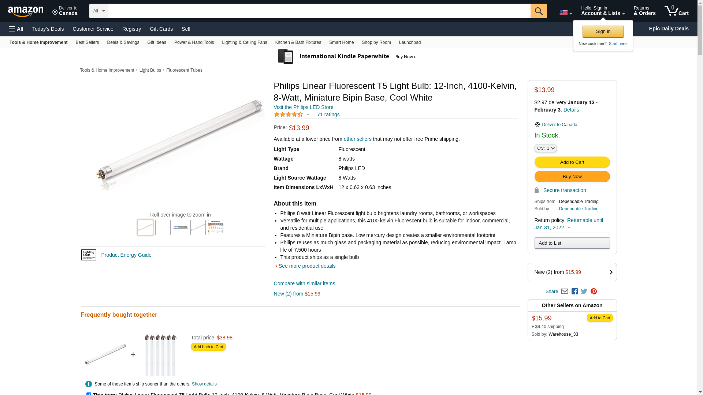Share product on Pinterest

594,291
